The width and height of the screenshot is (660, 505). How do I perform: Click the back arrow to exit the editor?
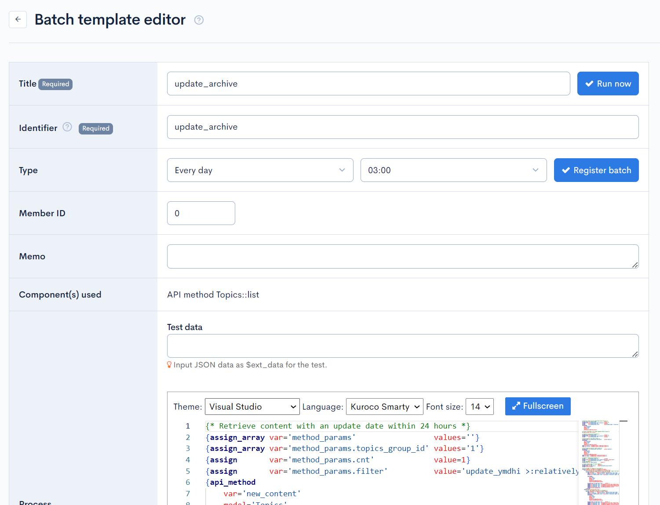point(18,19)
